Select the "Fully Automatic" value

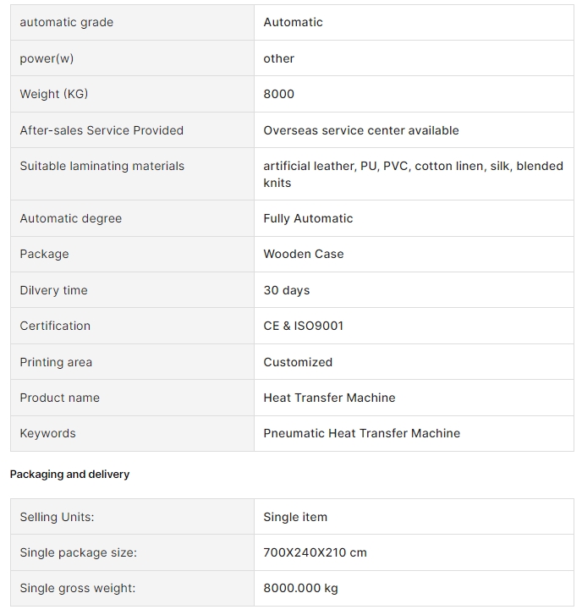pos(308,218)
